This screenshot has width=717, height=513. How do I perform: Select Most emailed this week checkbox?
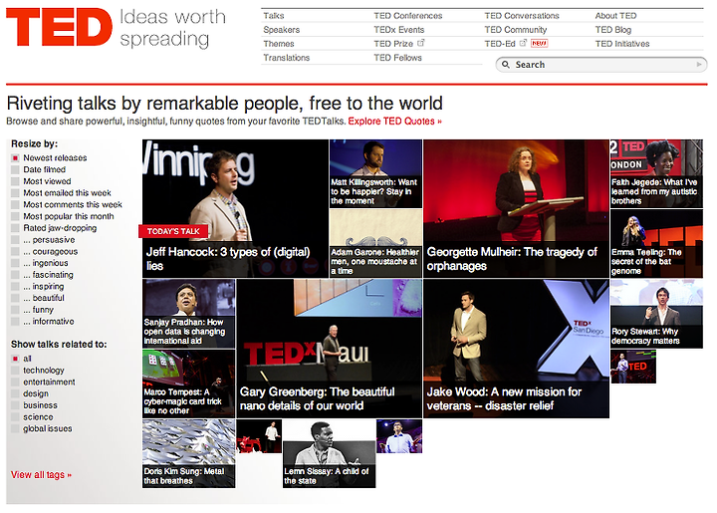(15, 193)
